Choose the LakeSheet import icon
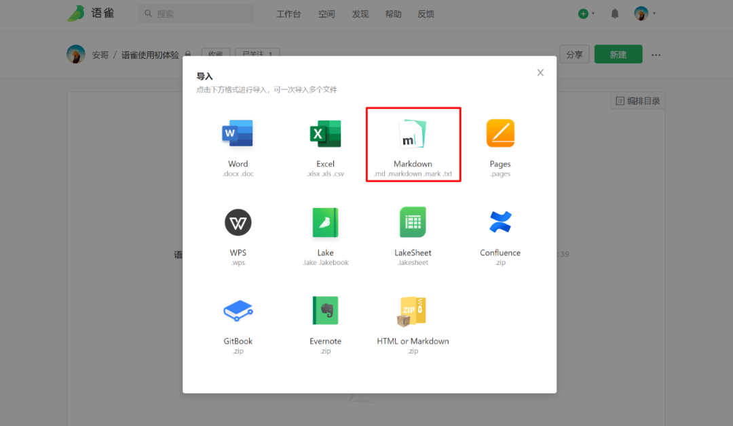 point(413,222)
